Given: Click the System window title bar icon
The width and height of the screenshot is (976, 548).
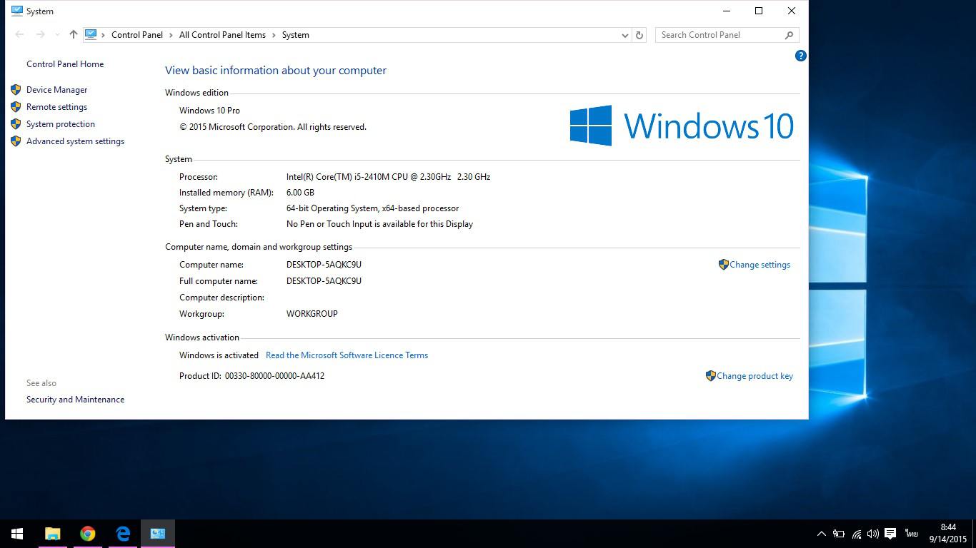Looking at the screenshot, I should tap(16, 11).
